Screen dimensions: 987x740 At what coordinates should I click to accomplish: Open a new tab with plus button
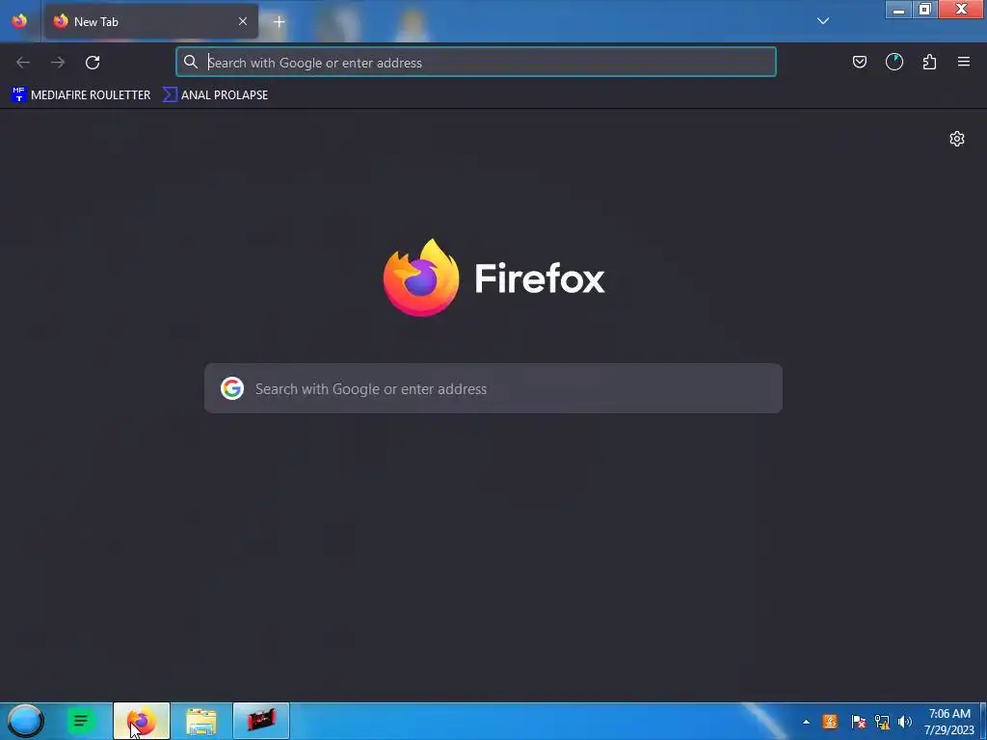[280, 21]
